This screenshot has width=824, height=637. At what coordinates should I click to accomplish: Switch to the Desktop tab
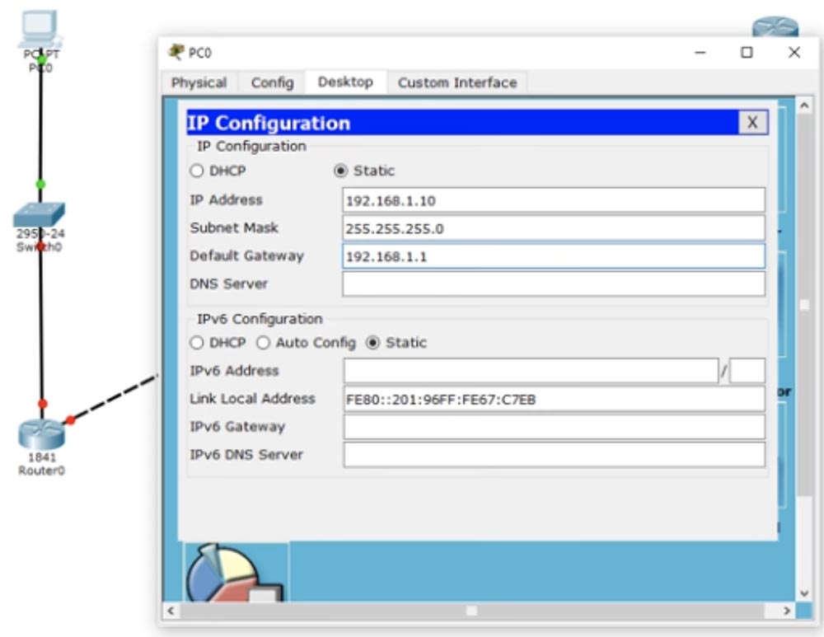coord(346,82)
